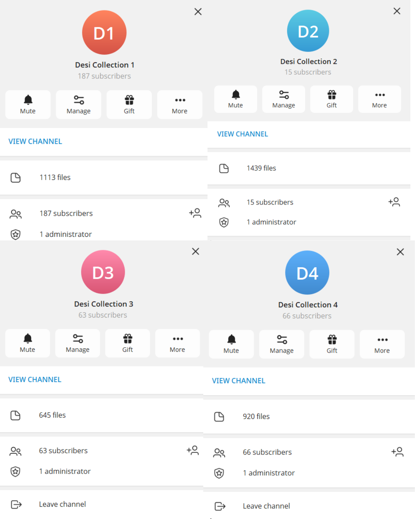The image size is (415, 519).
Task: Click the D4 channel avatar
Action: point(307,273)
